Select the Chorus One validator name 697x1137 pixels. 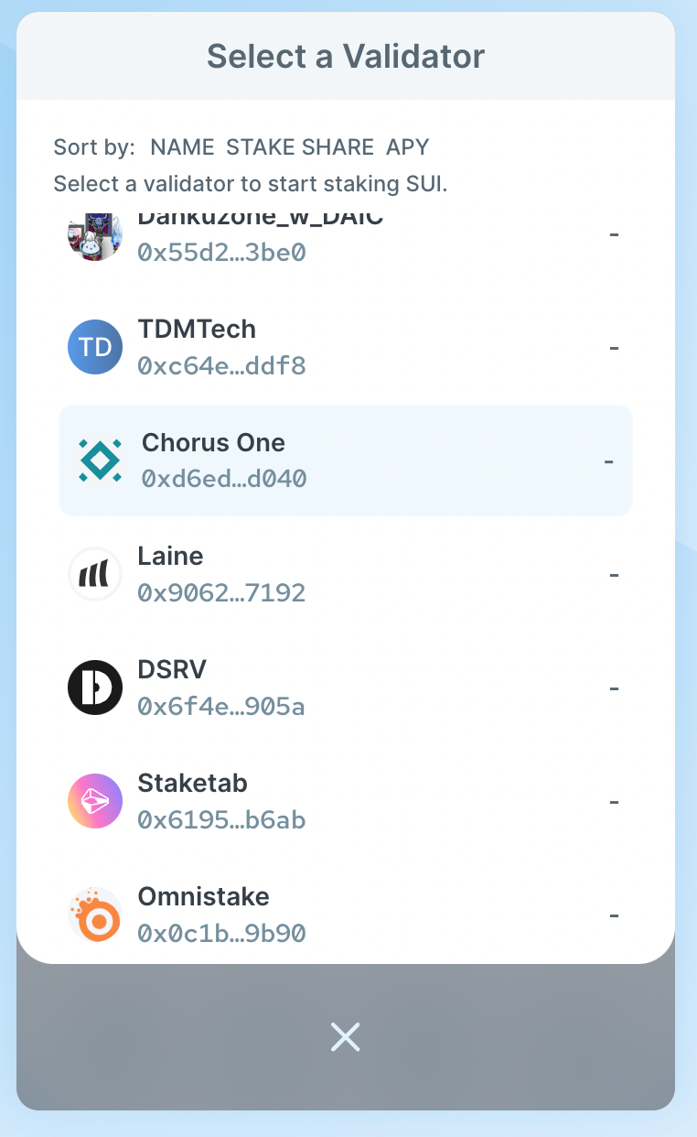tap(213, 443)
